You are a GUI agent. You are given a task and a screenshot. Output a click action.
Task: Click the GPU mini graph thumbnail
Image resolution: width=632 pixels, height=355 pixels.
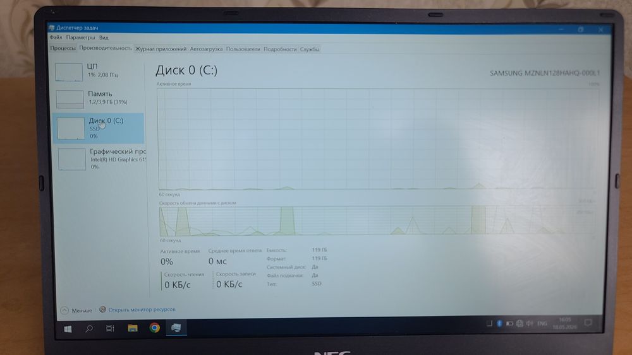coord(72,159)
